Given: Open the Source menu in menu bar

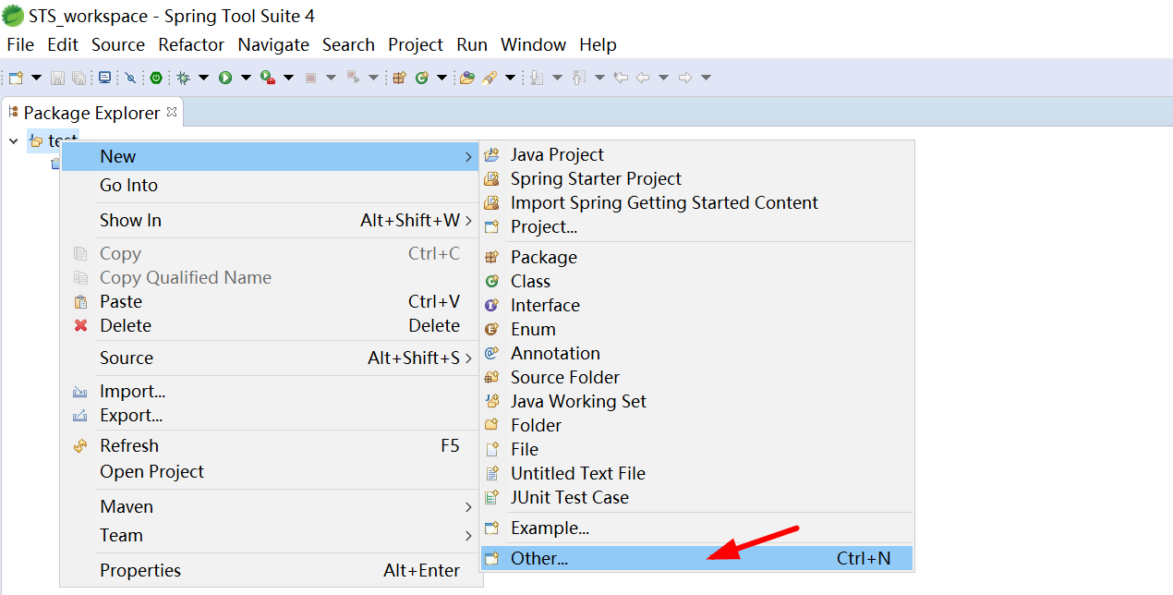Looking at the screenshot, I should coord(118,44).
